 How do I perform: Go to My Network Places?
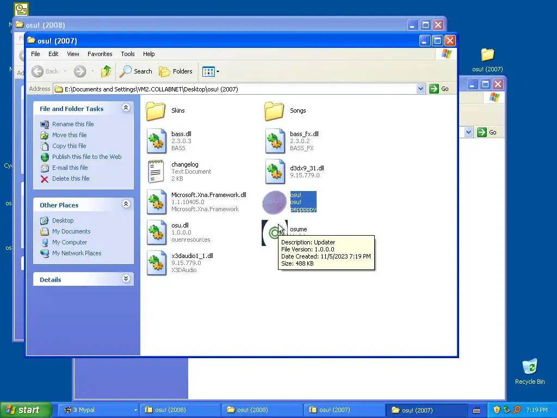(x=71, y=253)
